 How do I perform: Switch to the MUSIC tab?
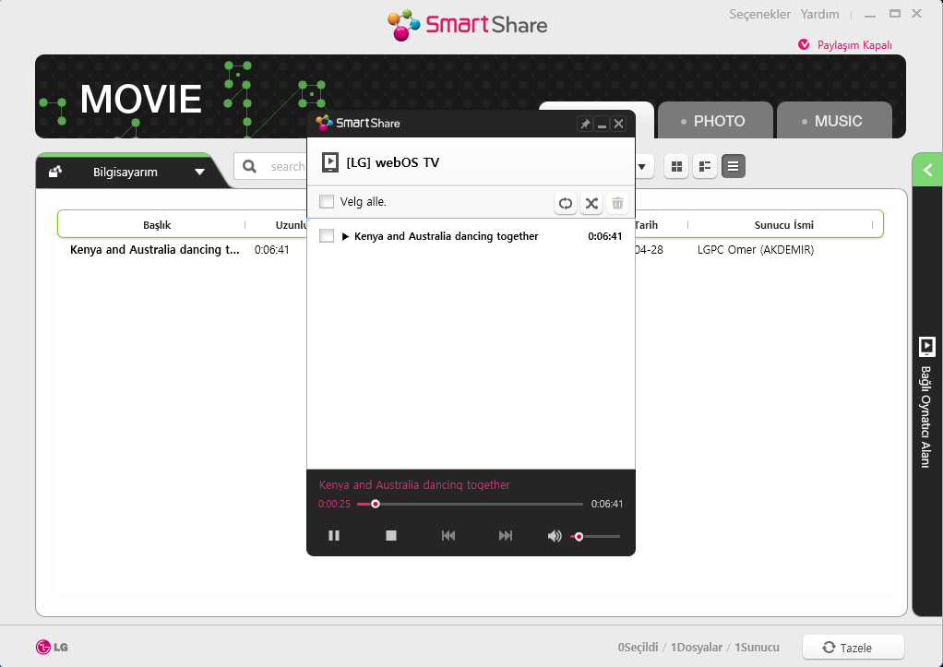pos(833,121)
